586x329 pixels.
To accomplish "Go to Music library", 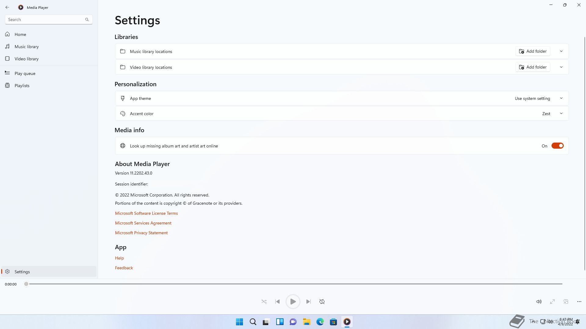I will (49, 47).
